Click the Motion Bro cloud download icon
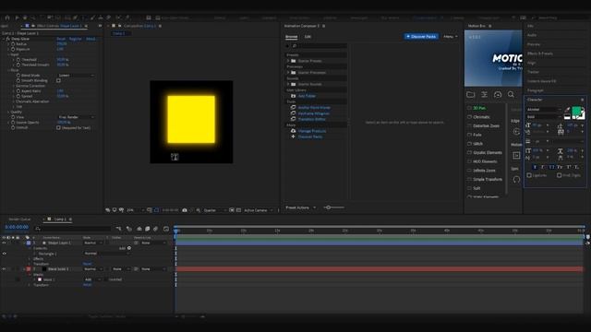Viewport: 591px width, 332px height. [498, 94]
